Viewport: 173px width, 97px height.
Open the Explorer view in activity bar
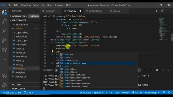pyautogui.click(x=4, y=12)
